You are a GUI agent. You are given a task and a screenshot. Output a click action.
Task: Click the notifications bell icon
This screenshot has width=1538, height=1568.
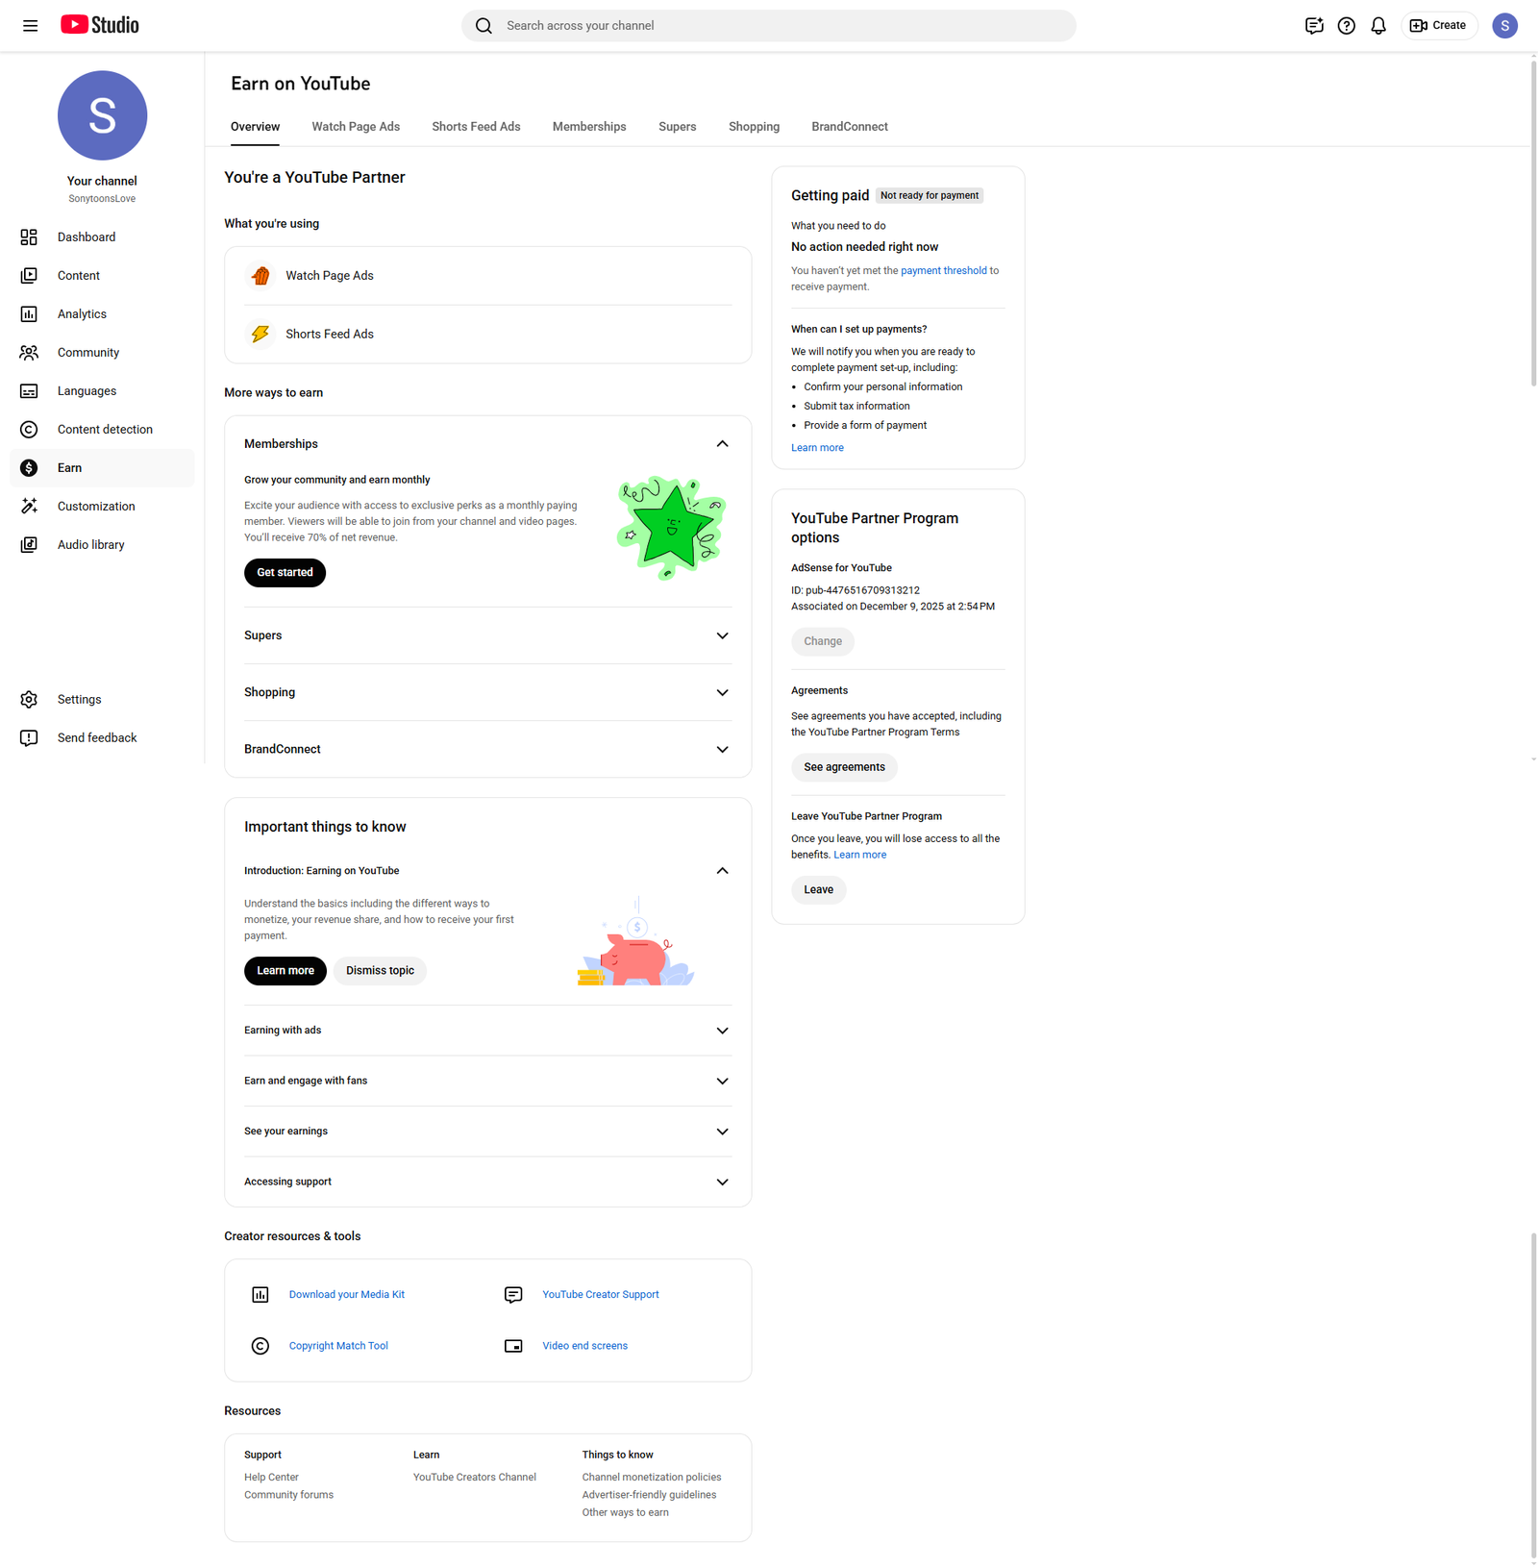(x=1377, y=26)
